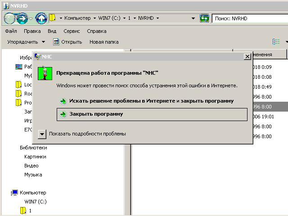Click the Roa folder icon in favorites
This screenshot has width=288, height=216.
point(18,94)
